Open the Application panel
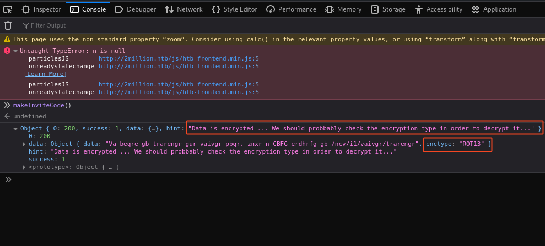 tap(494, 9)
